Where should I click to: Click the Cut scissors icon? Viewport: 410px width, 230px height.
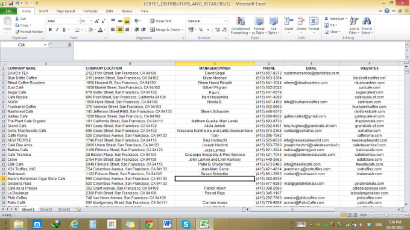coord(17,19)
